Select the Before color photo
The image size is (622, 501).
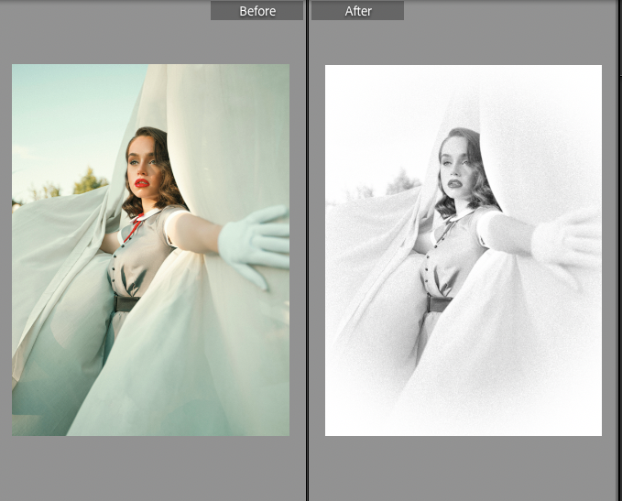tap(150, 249)
